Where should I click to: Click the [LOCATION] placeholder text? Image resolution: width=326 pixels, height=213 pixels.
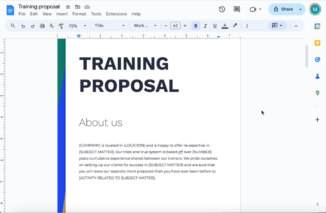click(x=134, y=145)
